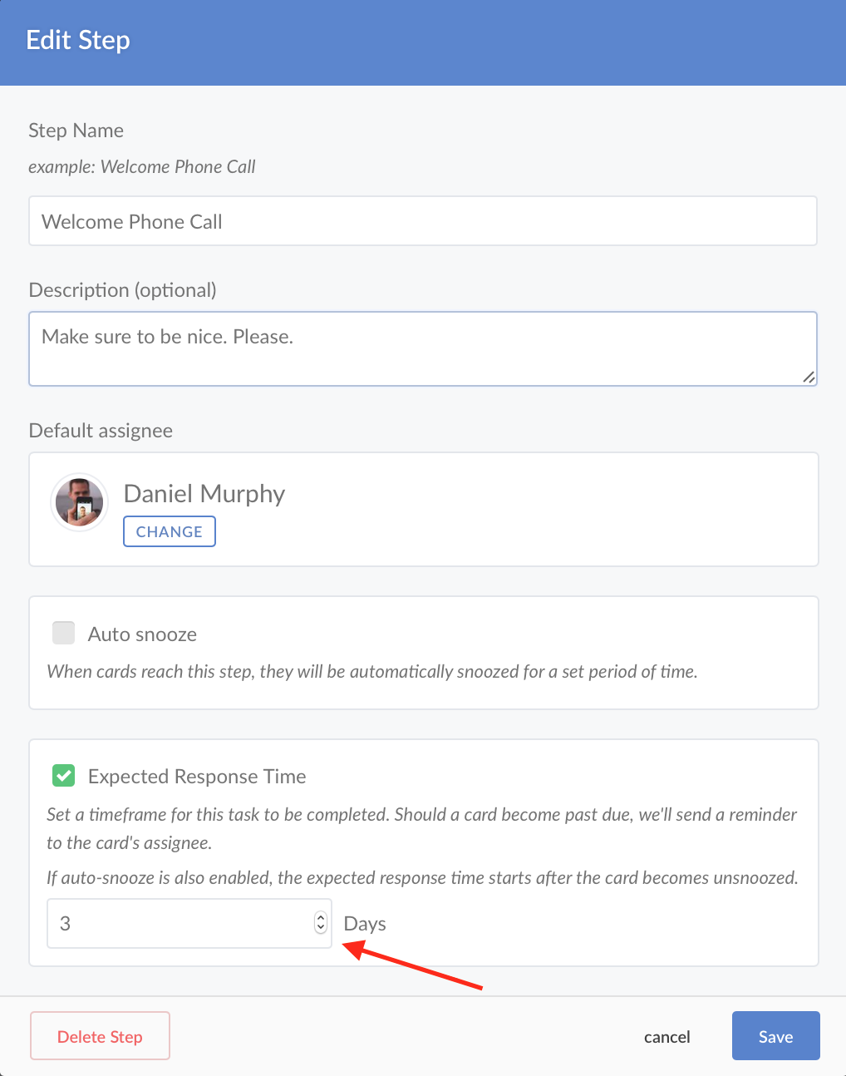Screen dimensions: 846x1076
Task: Click the Step Name label
Action: 76,131
